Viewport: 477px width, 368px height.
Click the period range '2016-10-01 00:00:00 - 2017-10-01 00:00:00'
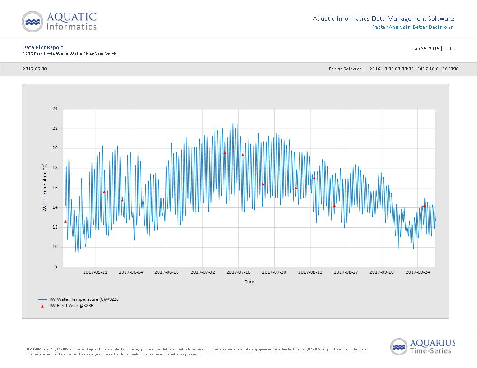414,69
